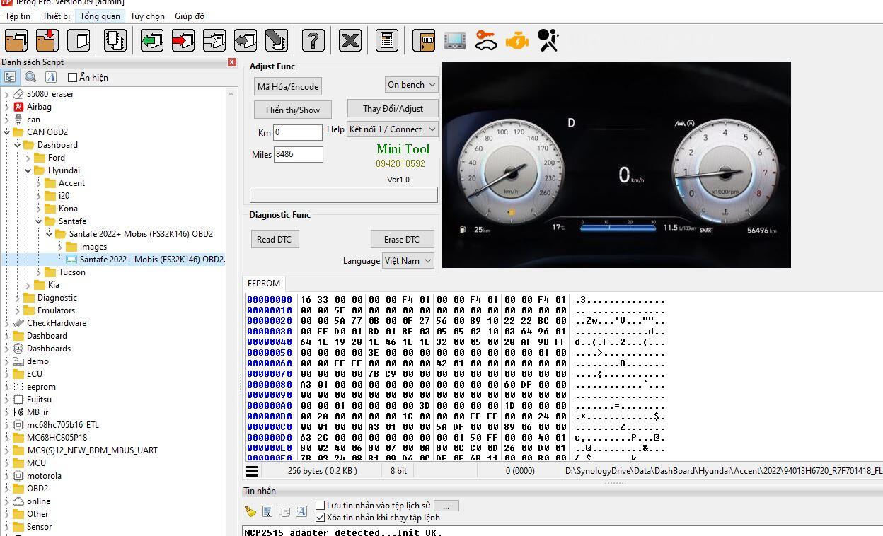Click the orange check-engine icon
883x536 pixels.
tap(517, 40)
